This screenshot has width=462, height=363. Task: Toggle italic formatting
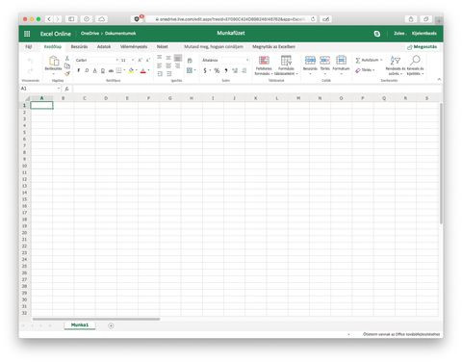[87, 70]
